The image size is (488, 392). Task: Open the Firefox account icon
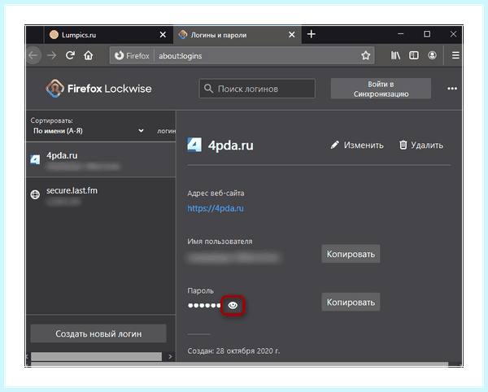[x=432, y=55]
